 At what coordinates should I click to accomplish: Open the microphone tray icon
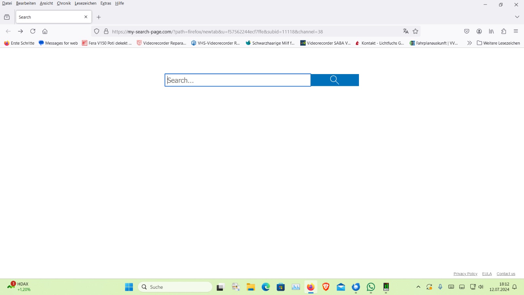(440, 287)
